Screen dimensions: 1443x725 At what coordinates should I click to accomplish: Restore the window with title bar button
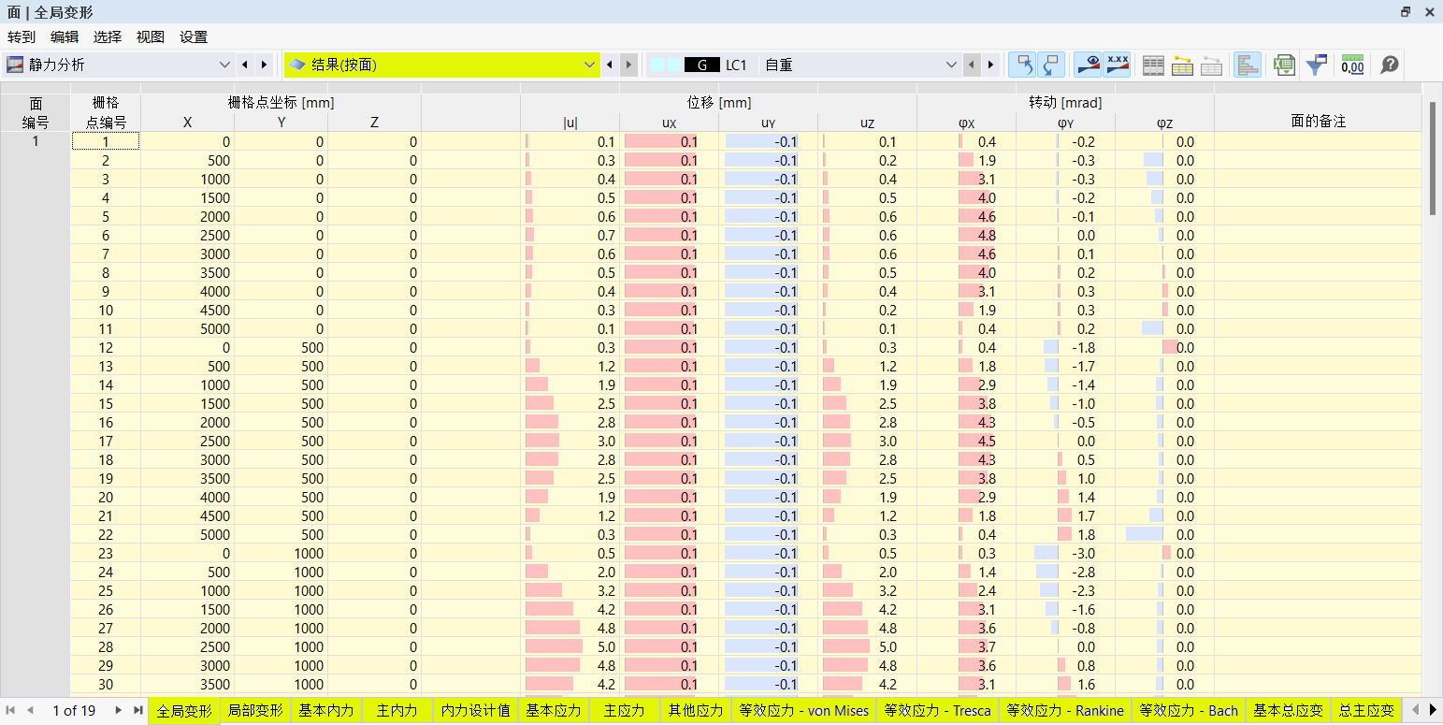(1406, 12)
